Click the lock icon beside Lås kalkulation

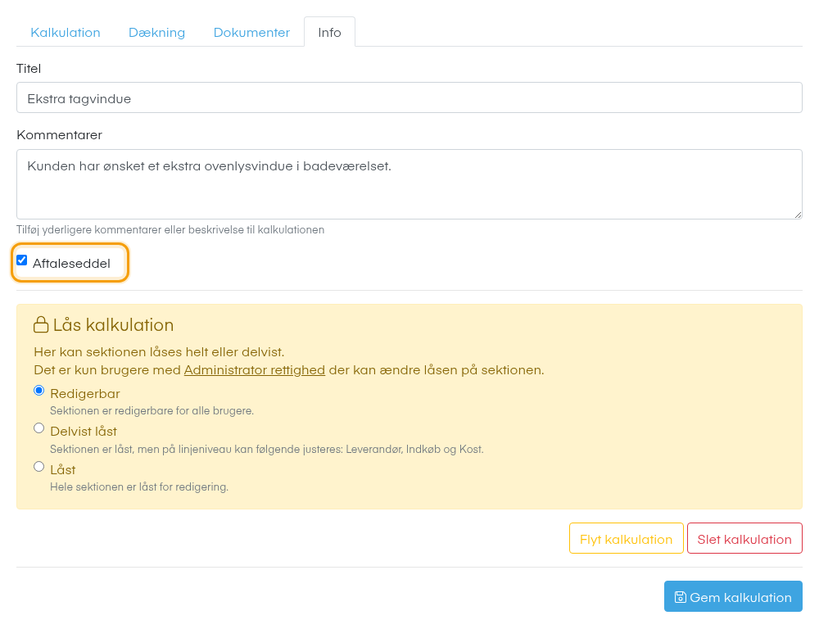pos(41,324)
